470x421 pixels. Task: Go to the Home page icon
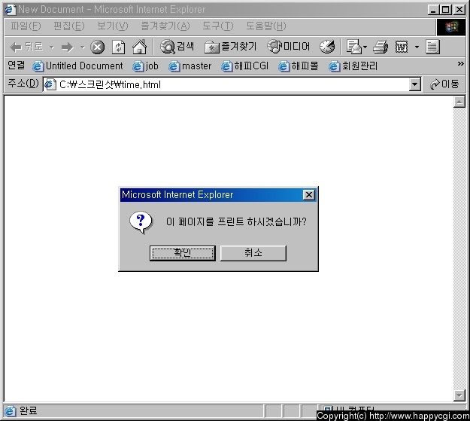point(140,47)
